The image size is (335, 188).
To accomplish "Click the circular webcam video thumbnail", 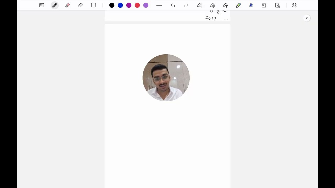I will (x=166, y=78).
